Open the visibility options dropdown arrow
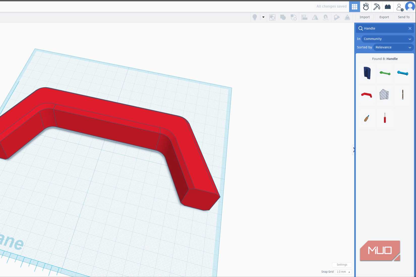The width and height of the screenshot is (416, 277). [x=263, y=17]
